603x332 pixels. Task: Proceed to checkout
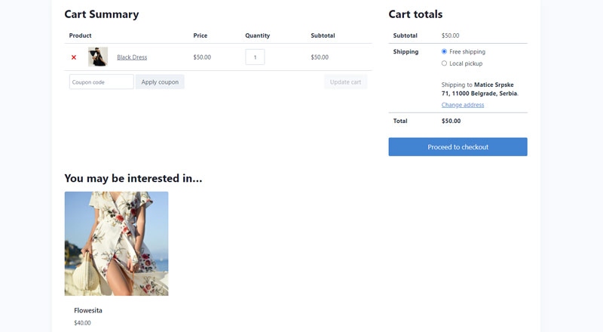tap(458, 146)
